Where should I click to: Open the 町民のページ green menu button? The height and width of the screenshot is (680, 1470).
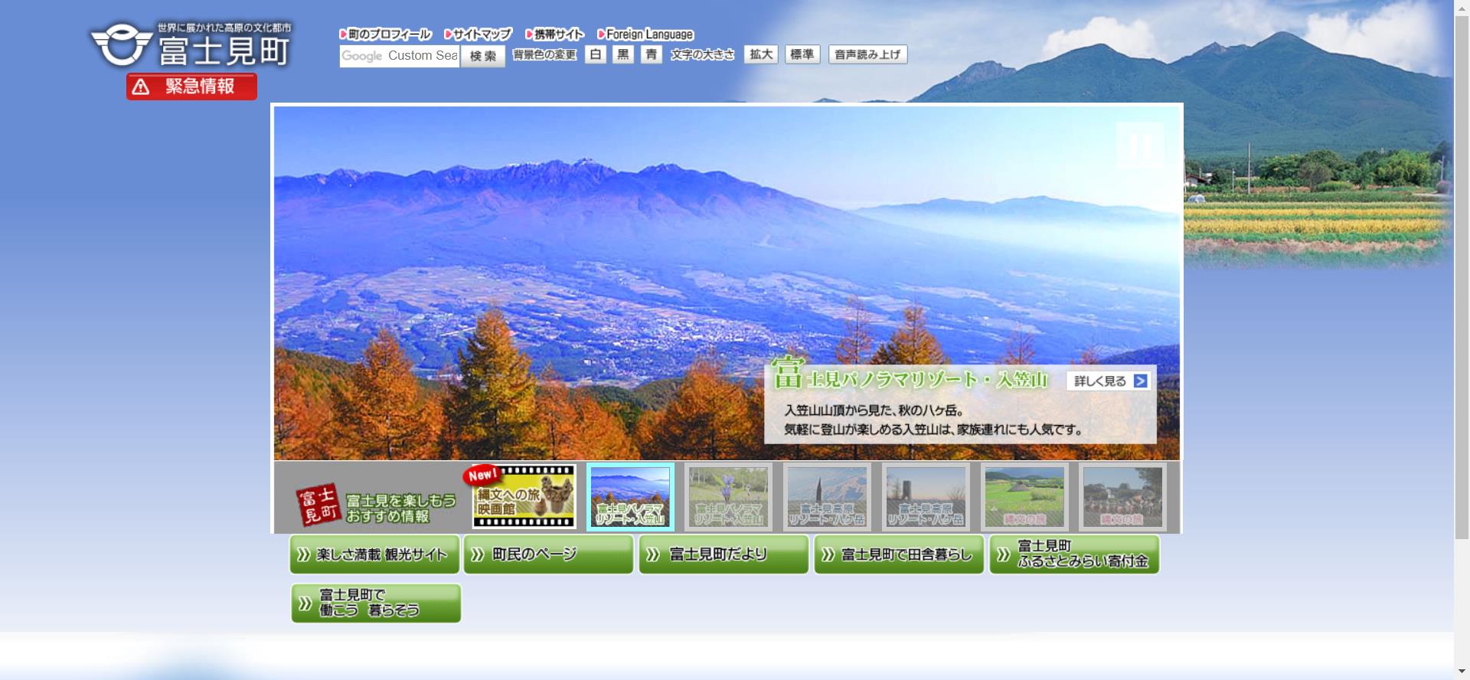(x=548, y=554)
